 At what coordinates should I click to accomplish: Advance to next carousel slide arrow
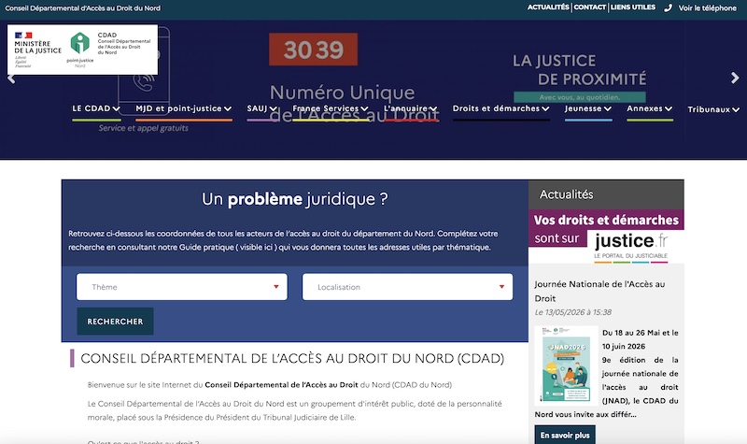[x=735, y=78]
